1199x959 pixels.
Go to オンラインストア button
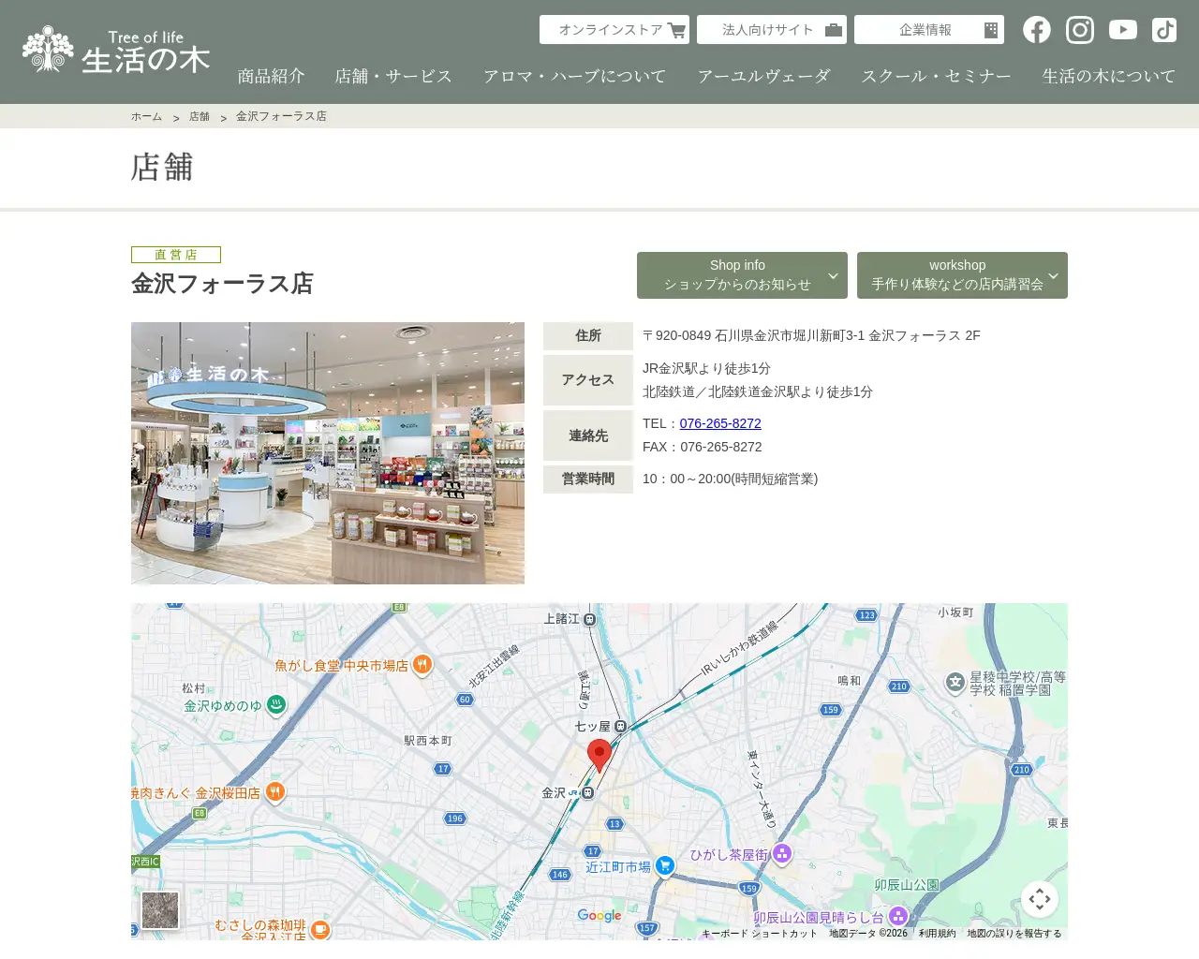pyautogui.click(x=614, y=30)
